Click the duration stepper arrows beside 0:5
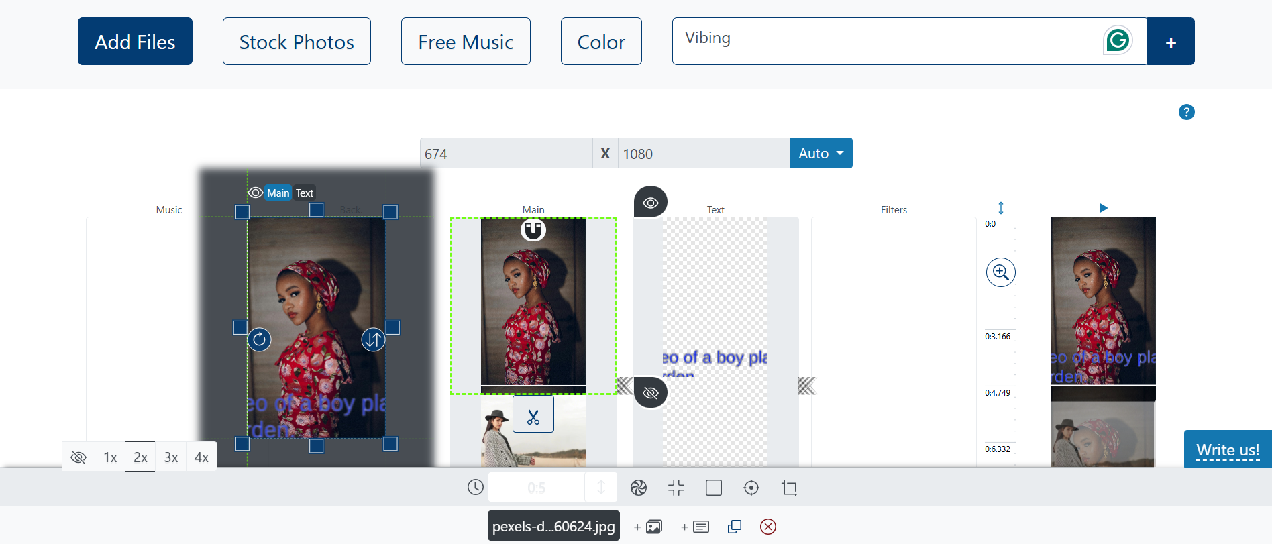The width and height of the screenshot is (1272, 544). tap(601, 488)
